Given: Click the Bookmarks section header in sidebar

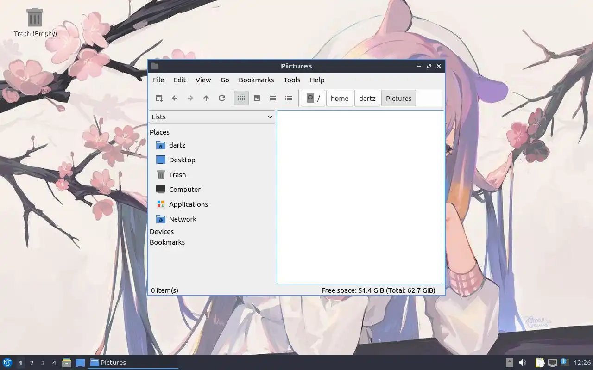Looking at the screenshot, I should [167, 242].
